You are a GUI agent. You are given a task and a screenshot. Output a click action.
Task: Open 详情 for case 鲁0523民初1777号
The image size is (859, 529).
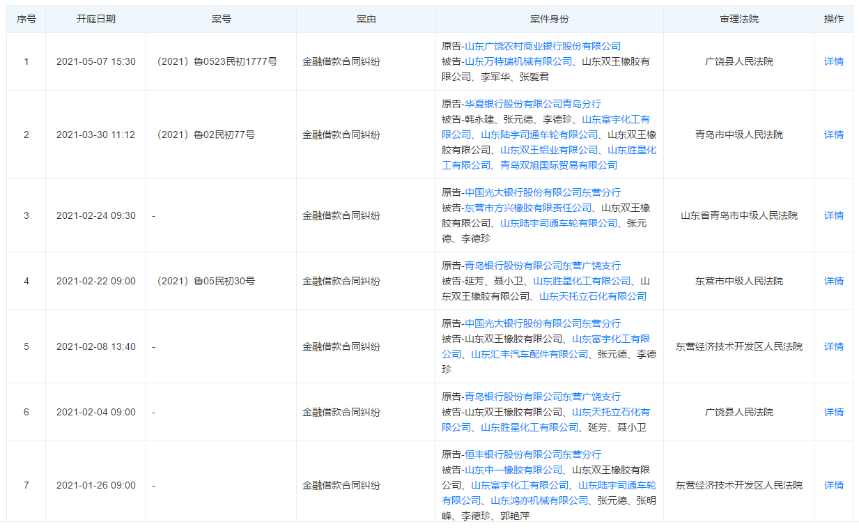tap(833, 61)
